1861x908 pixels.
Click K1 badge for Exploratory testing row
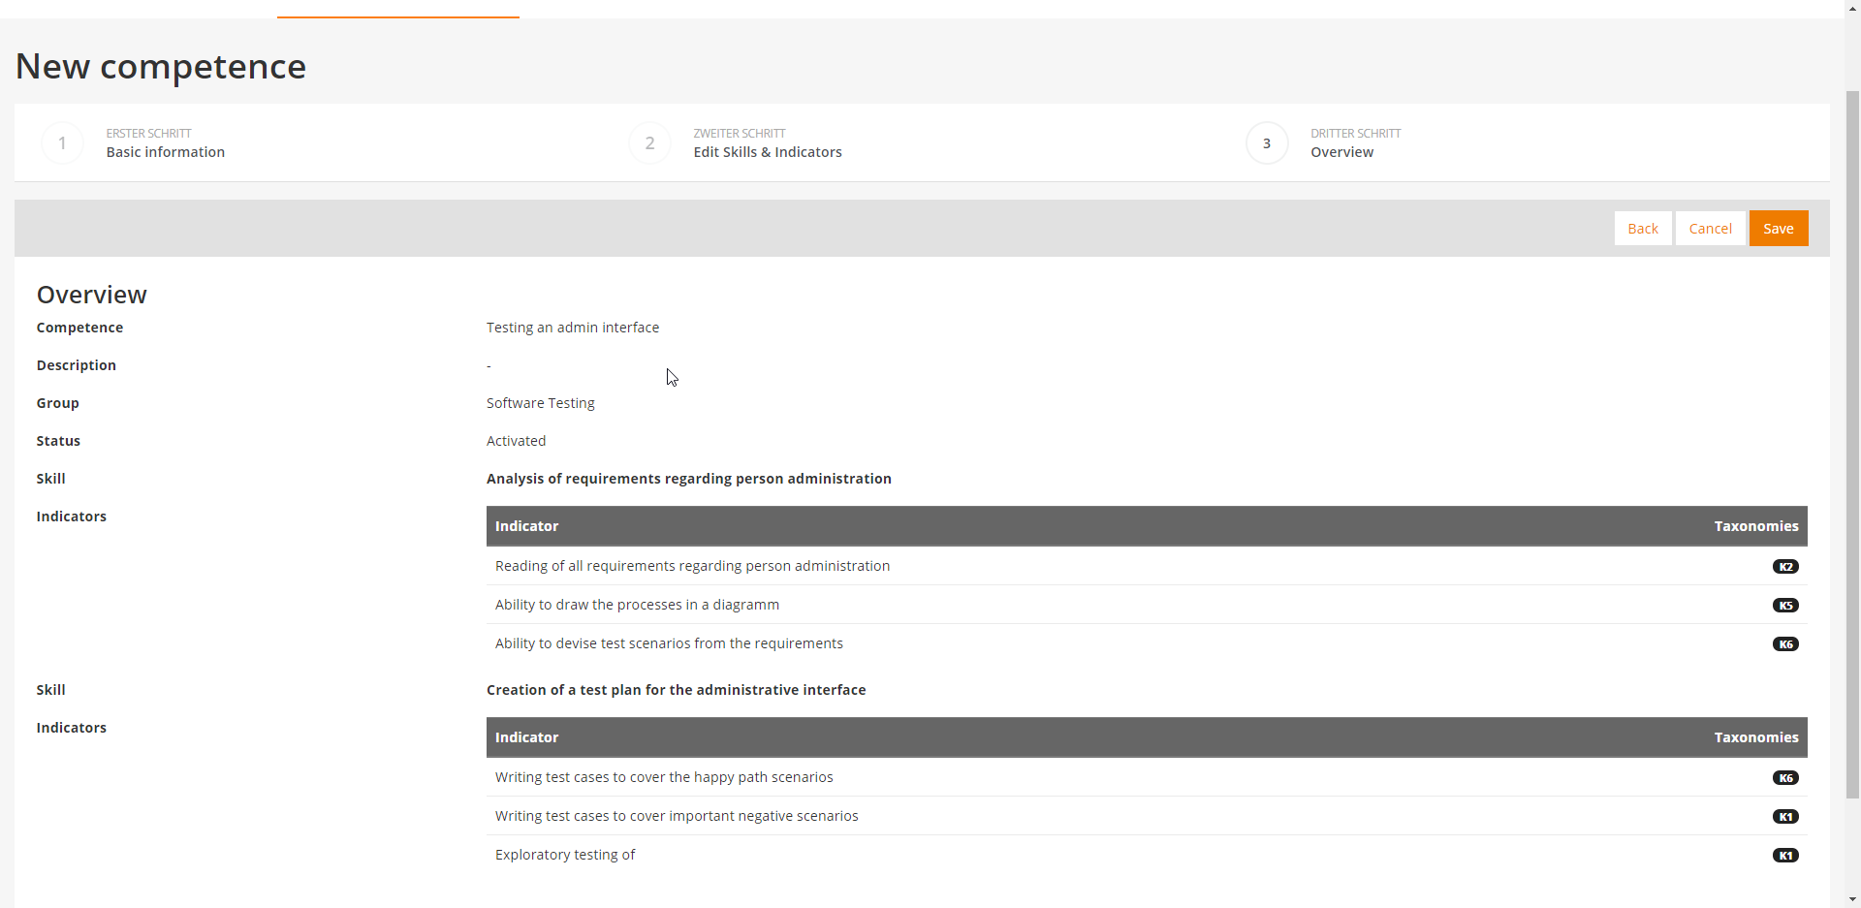click(x=1784, y=856)
